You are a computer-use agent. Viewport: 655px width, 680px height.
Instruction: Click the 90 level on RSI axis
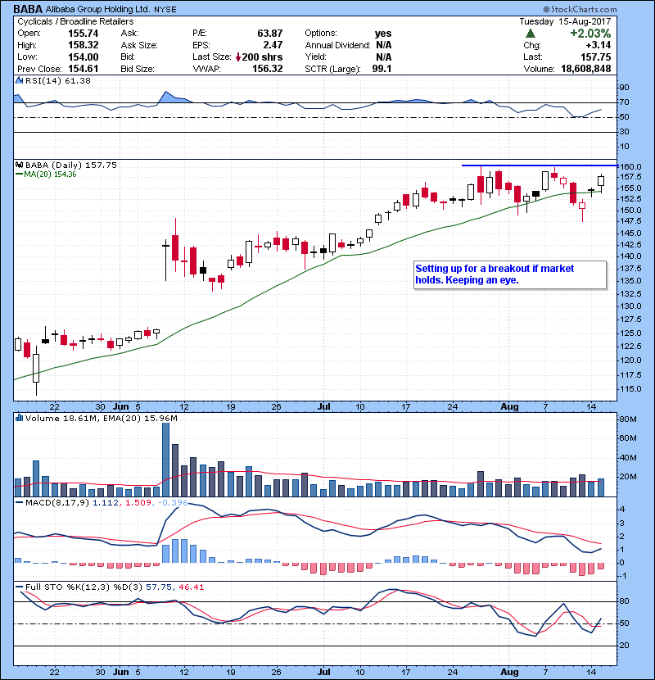click(624, 88)
